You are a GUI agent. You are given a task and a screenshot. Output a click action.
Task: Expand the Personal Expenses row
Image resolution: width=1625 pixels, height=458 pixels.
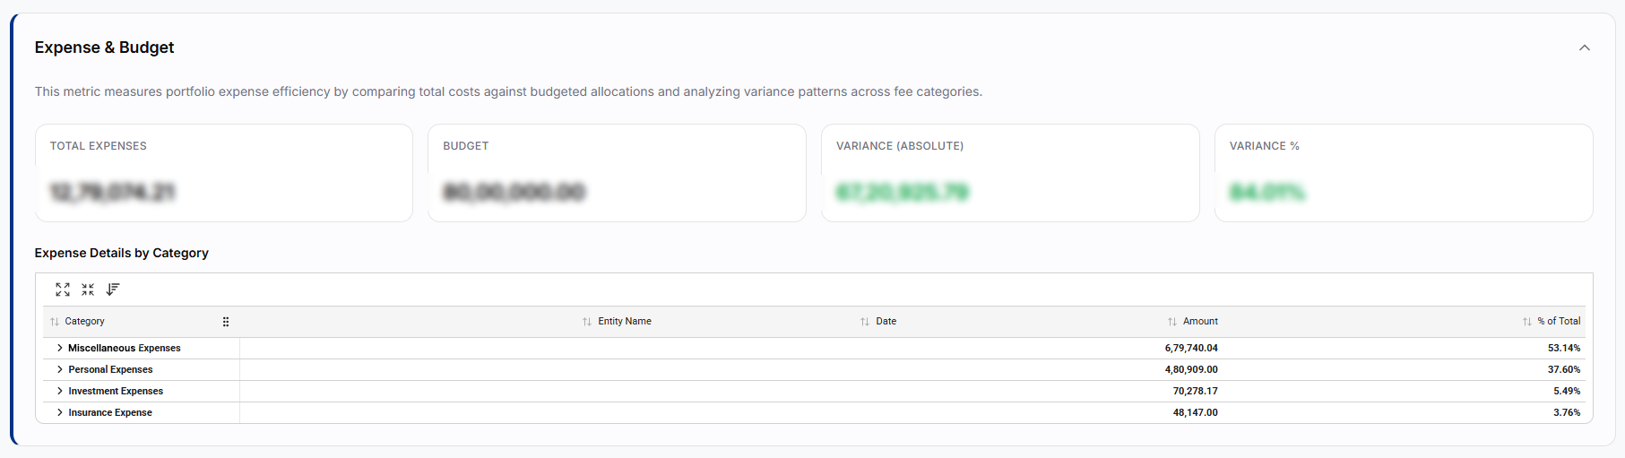pos(60,369)
